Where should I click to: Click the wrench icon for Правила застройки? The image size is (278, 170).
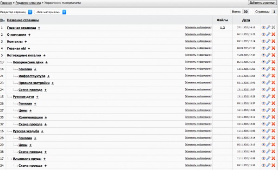[x=268, y=83]
